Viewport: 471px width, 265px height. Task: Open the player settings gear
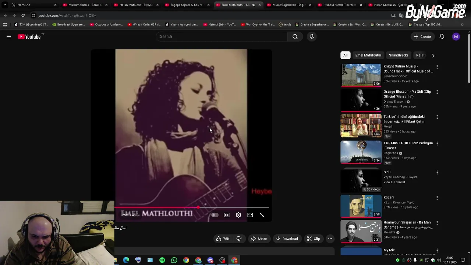(238, 215)
